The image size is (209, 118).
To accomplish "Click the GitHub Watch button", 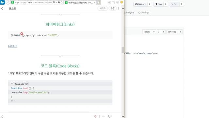I will tap(140, 4).
